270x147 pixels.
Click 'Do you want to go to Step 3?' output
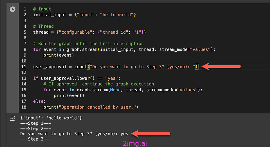[x=74, y=134]
